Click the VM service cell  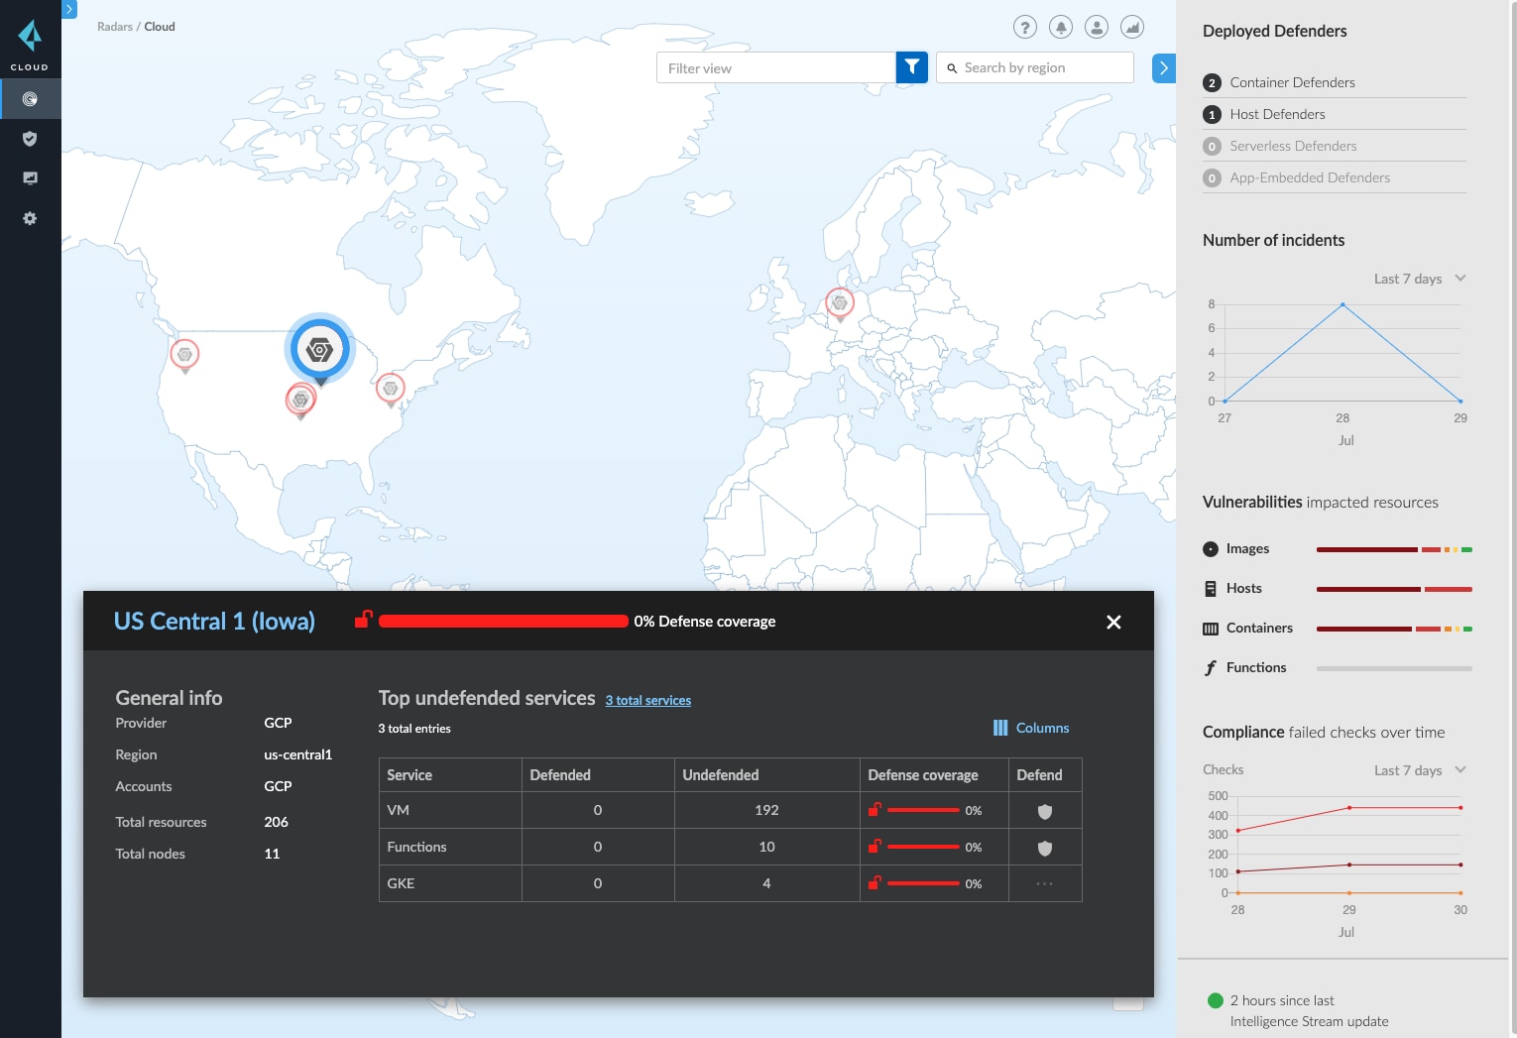[x=450, y=810]
